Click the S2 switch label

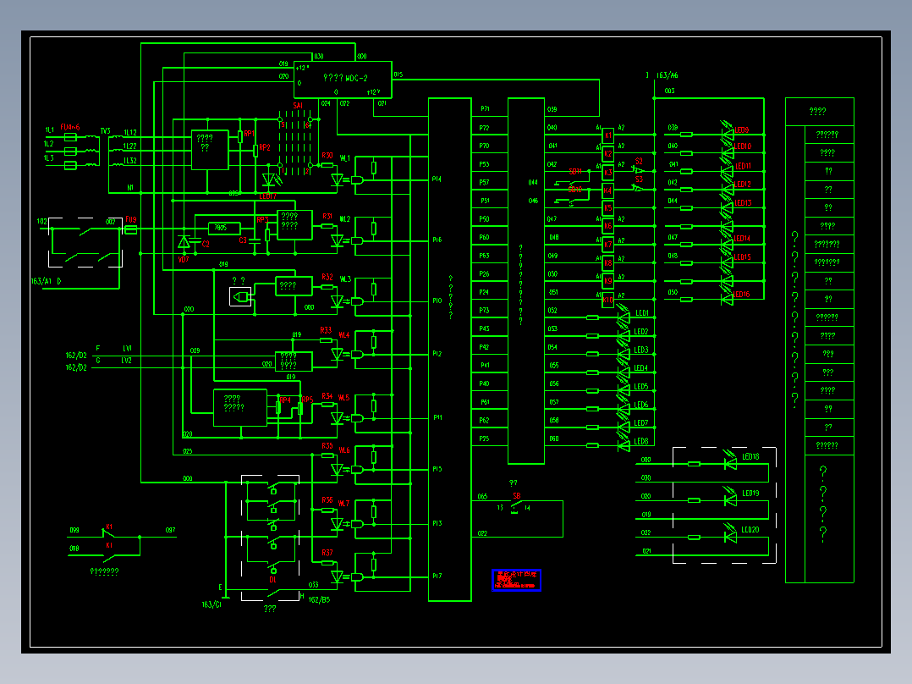click(x=639, y=161)
